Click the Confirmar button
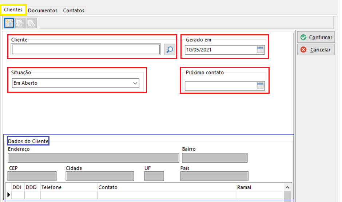 [316, 38]
